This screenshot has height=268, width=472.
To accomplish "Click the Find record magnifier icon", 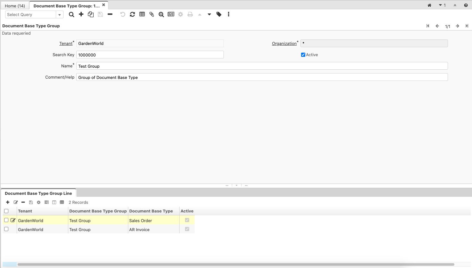I will 72,14.
